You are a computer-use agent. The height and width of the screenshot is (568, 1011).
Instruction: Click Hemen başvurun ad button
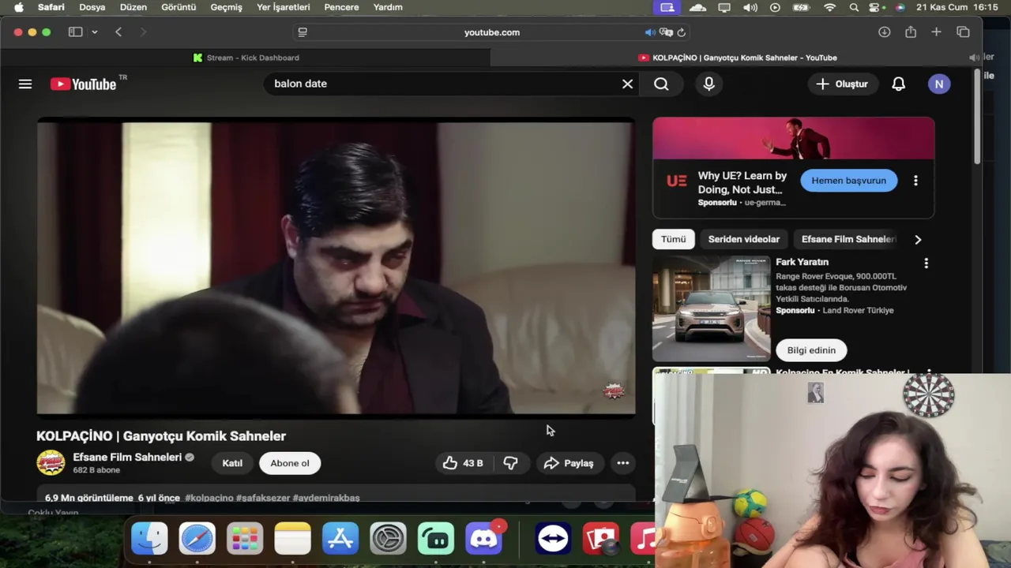849,181
